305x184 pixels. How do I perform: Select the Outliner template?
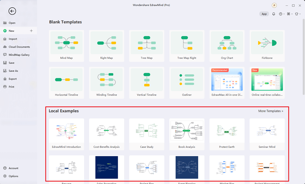point(187,83)
